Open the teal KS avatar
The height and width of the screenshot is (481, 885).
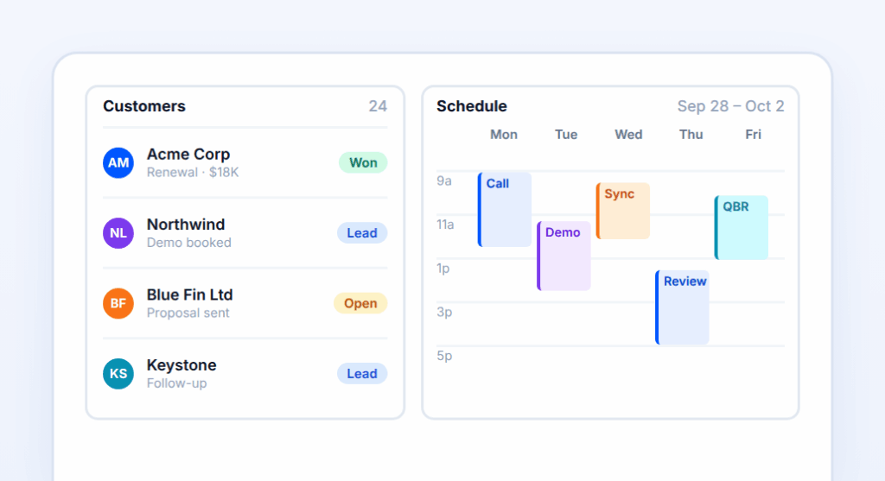(118, 374)
